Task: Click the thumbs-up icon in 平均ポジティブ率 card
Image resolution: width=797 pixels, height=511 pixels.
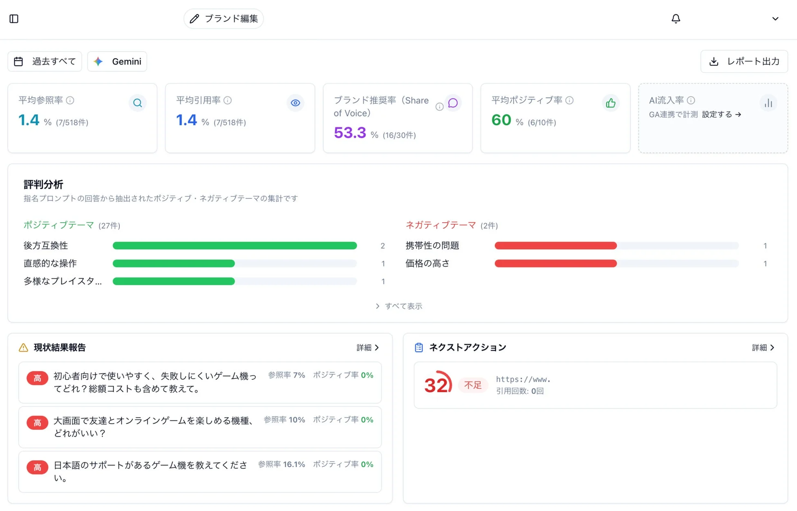Action: (611, 103)
